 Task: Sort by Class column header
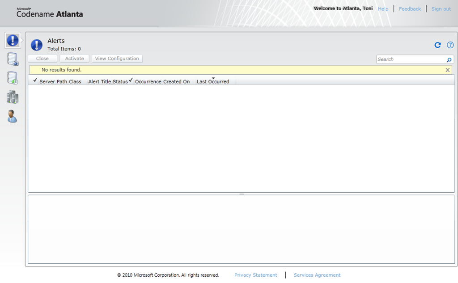[x=75, y=81]
